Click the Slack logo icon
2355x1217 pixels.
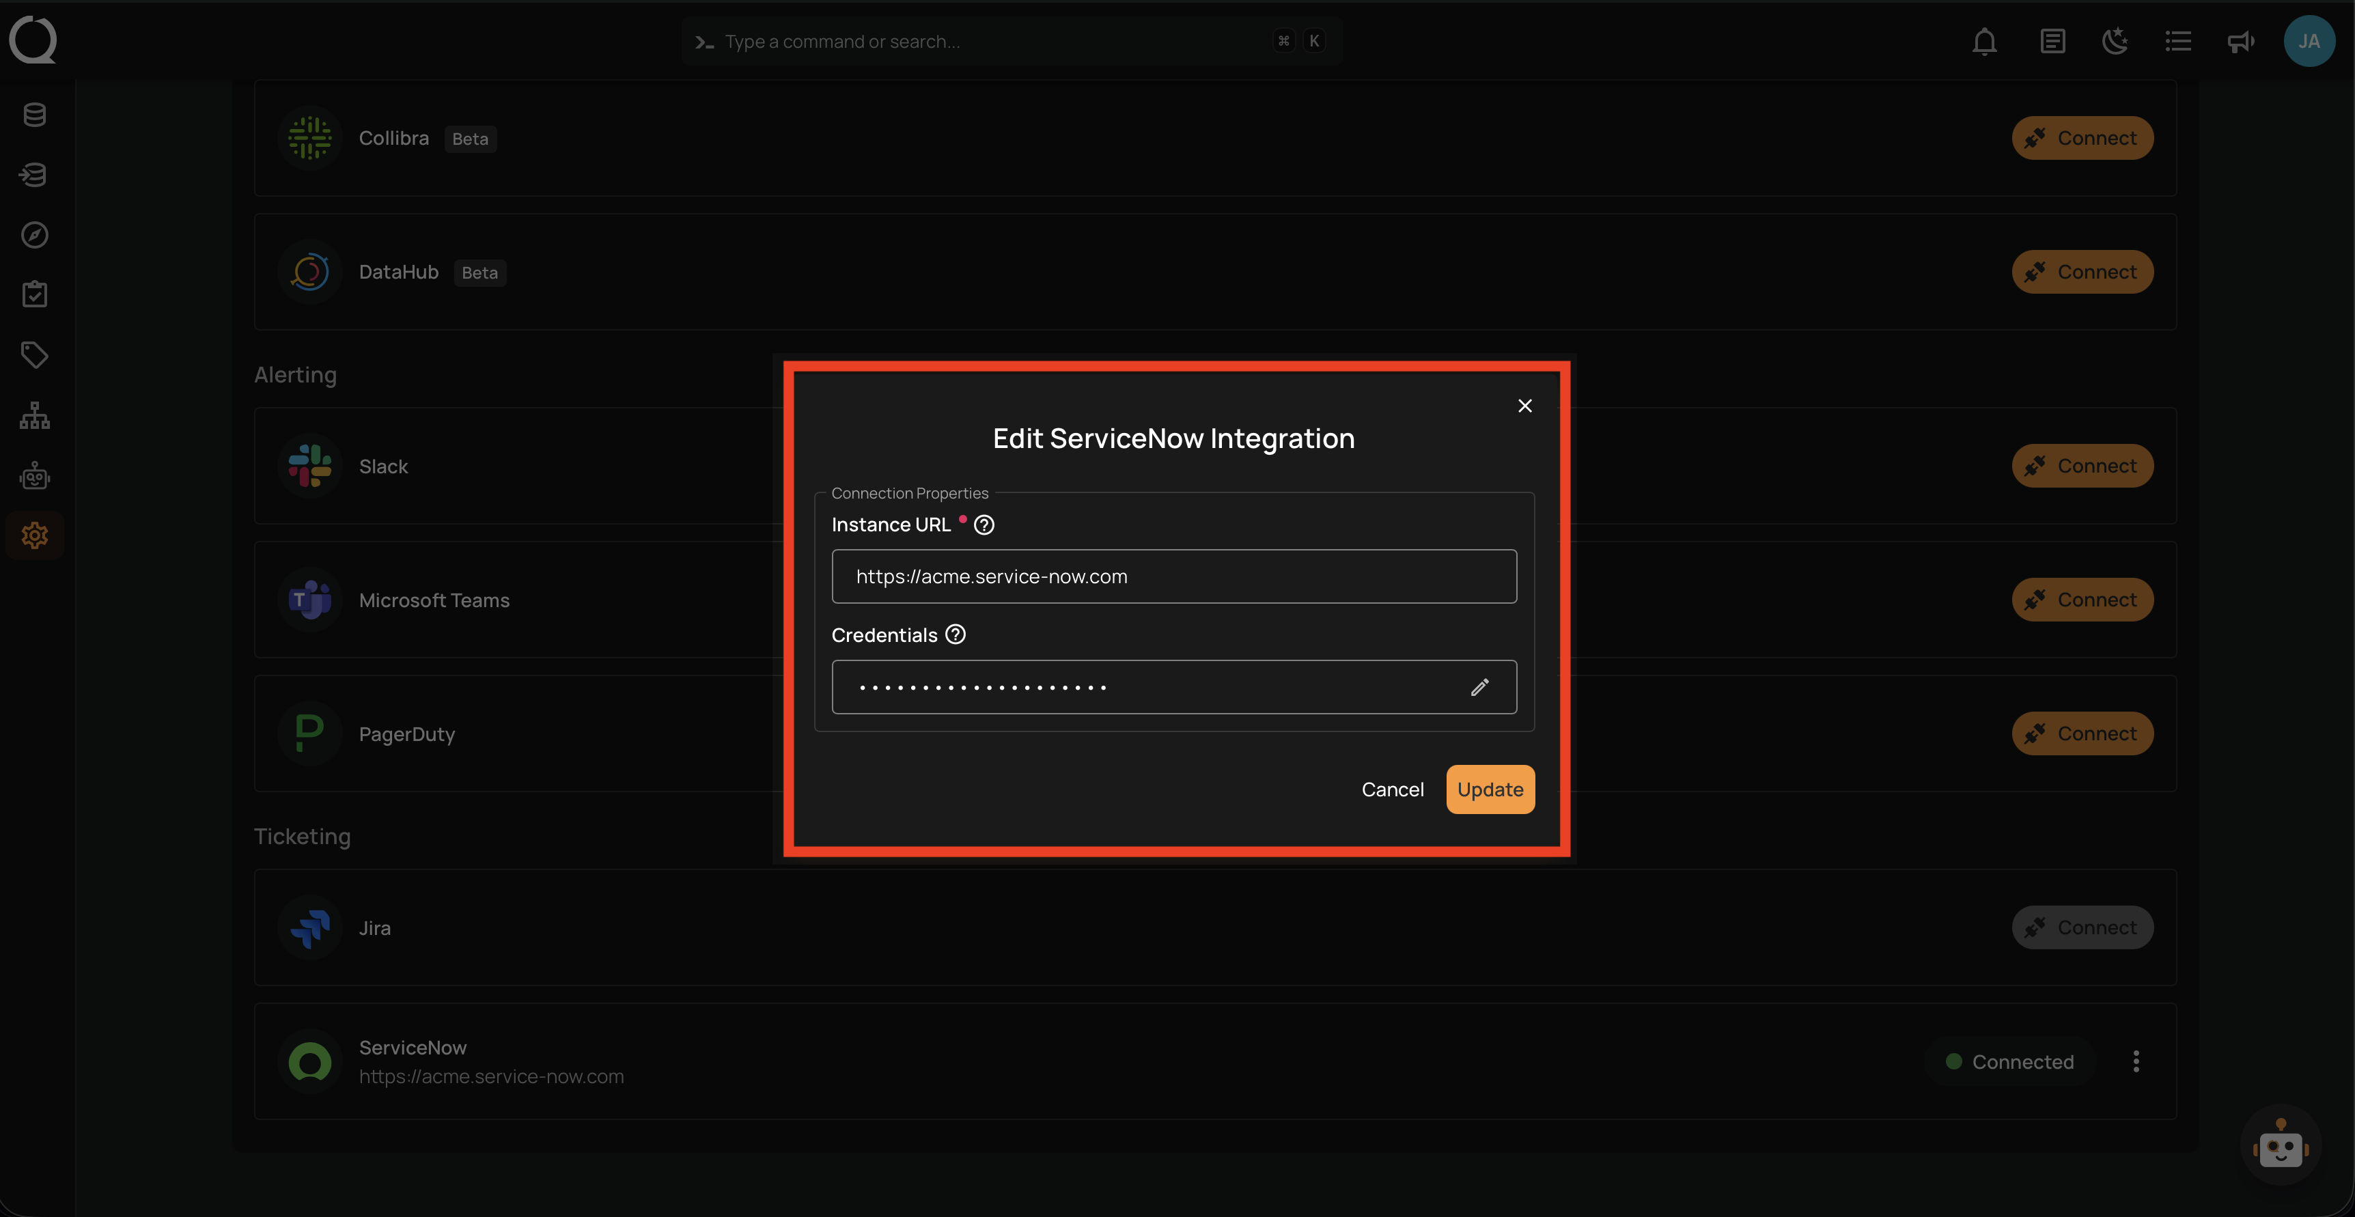coord(310,465)
